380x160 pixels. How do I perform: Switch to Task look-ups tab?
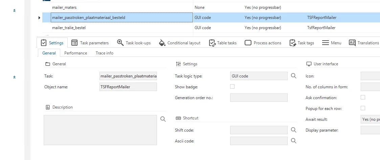pos(134,43)
